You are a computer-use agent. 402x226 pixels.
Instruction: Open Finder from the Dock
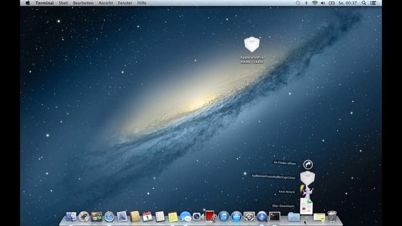click(71, 217)
